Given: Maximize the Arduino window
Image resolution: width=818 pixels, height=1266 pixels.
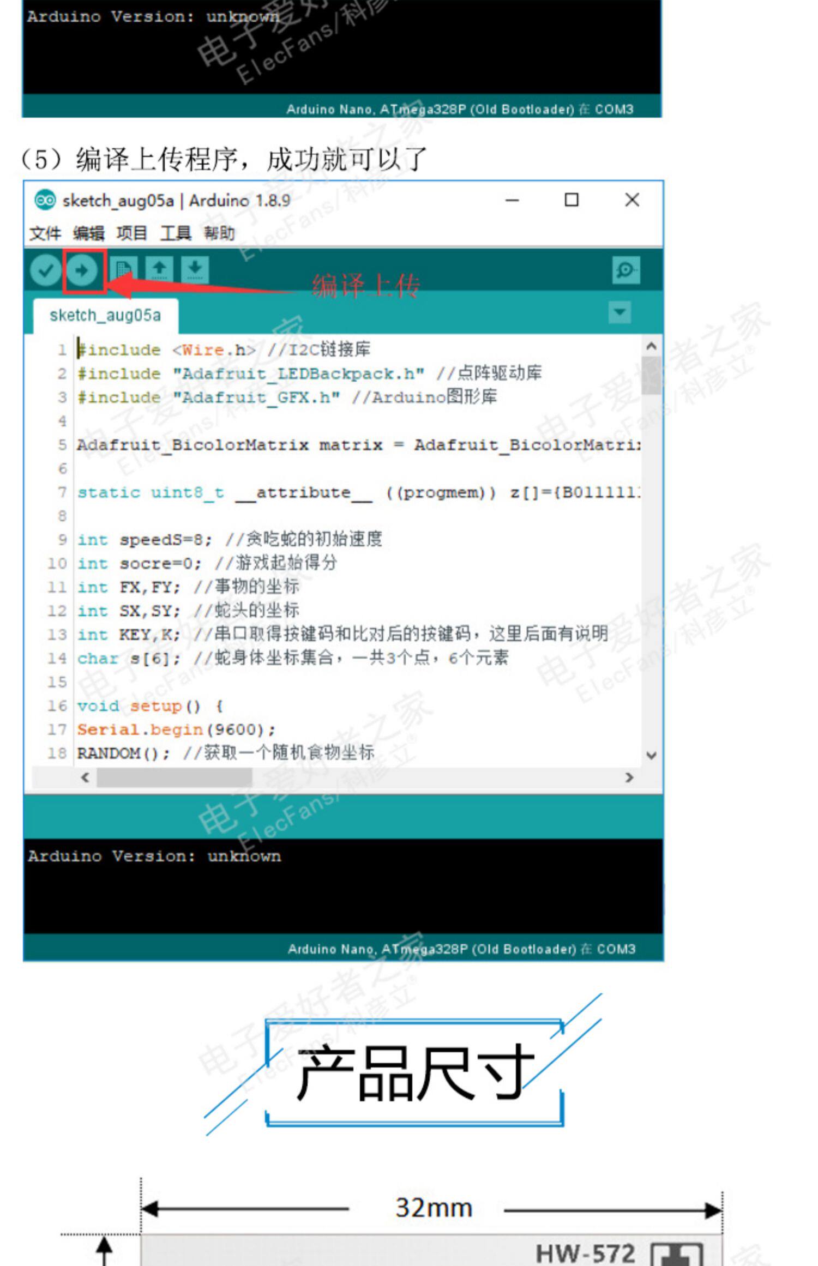Looking at the screenshot, I should [572, 200].
